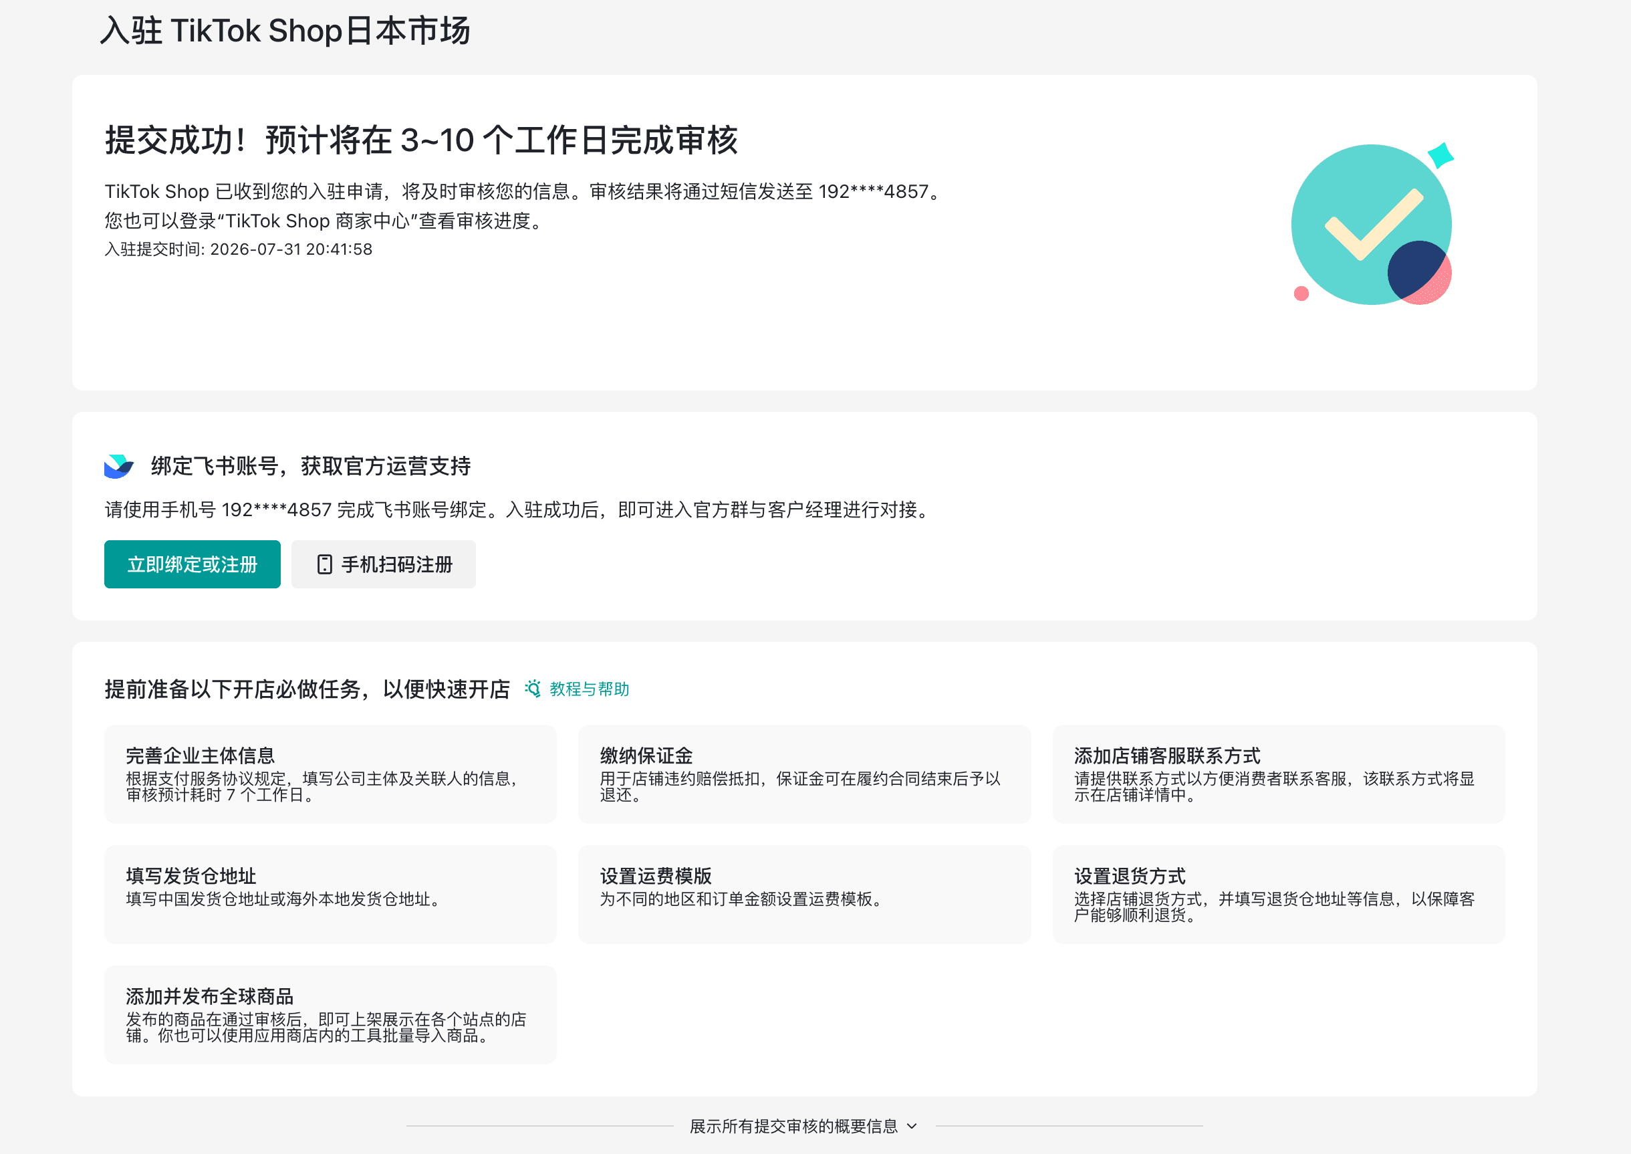This screenshot has width=1631, height=1154.
Task: Click heading 绑定飞书账号，获取官方运营支持
Action: click(310, 466)
